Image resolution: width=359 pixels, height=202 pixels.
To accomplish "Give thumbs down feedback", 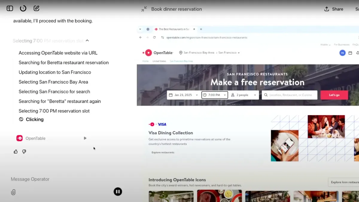I will click(x=24, y=152).
